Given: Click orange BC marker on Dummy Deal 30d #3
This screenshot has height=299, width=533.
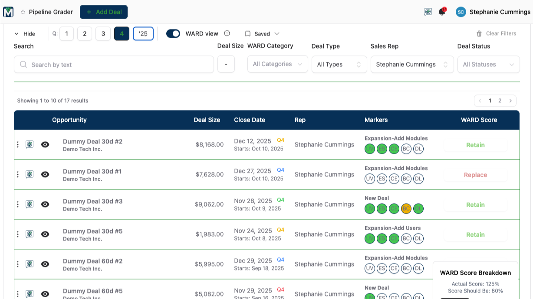Looking at the screenshot, I should pyautogui.click(x=406, y=208).
